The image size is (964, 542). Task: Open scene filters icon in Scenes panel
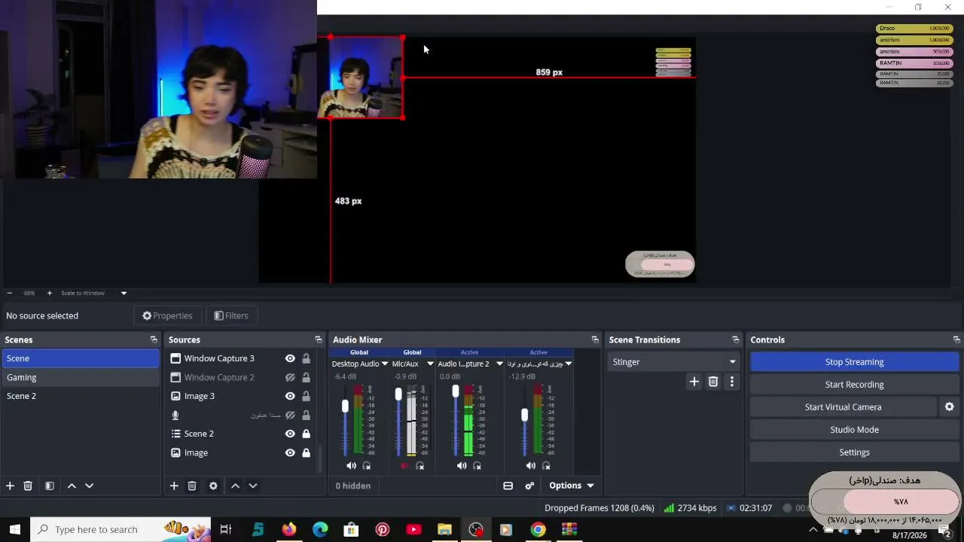(50, 486)
